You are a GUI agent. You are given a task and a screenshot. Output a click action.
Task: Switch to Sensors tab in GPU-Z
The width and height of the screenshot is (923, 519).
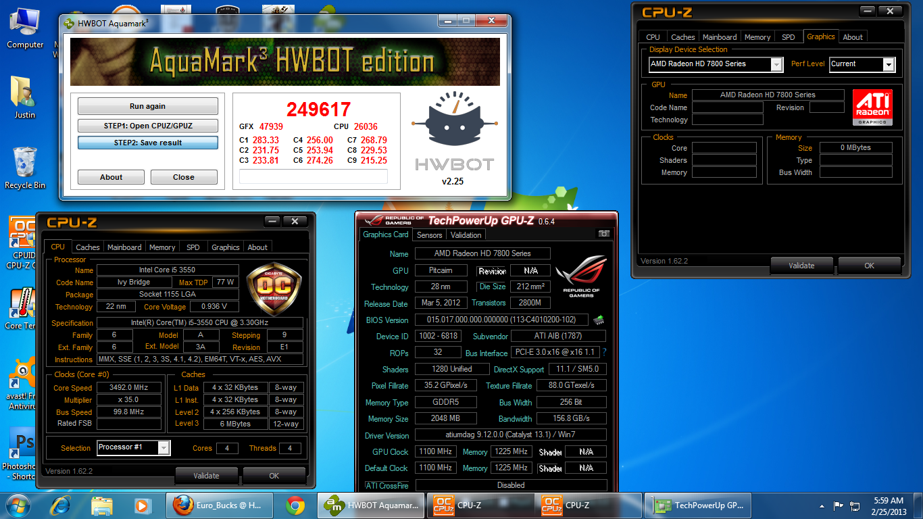(430, 235)
